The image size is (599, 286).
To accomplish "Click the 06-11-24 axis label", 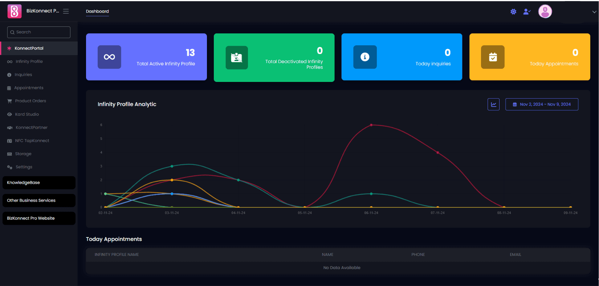I will pos(371,213).
